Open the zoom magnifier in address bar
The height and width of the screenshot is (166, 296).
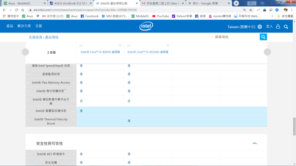[x=245, y=10]
